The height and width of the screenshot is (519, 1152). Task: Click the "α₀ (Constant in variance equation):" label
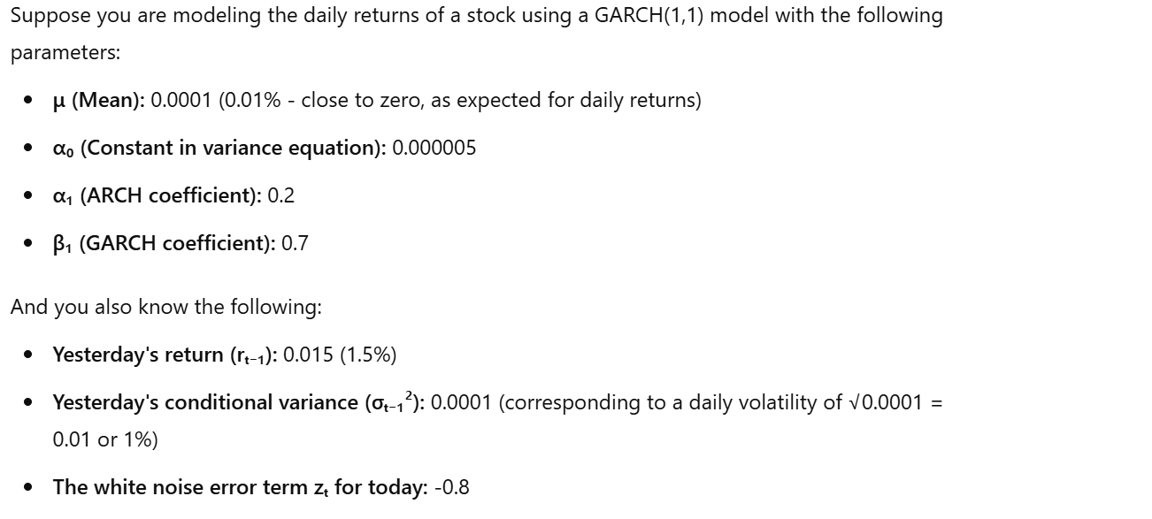coord(219,148)
